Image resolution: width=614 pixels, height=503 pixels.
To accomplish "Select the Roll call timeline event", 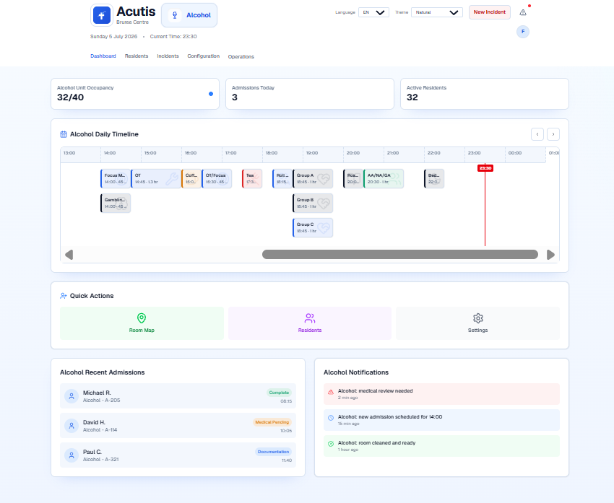I will (x=282, y=179).
